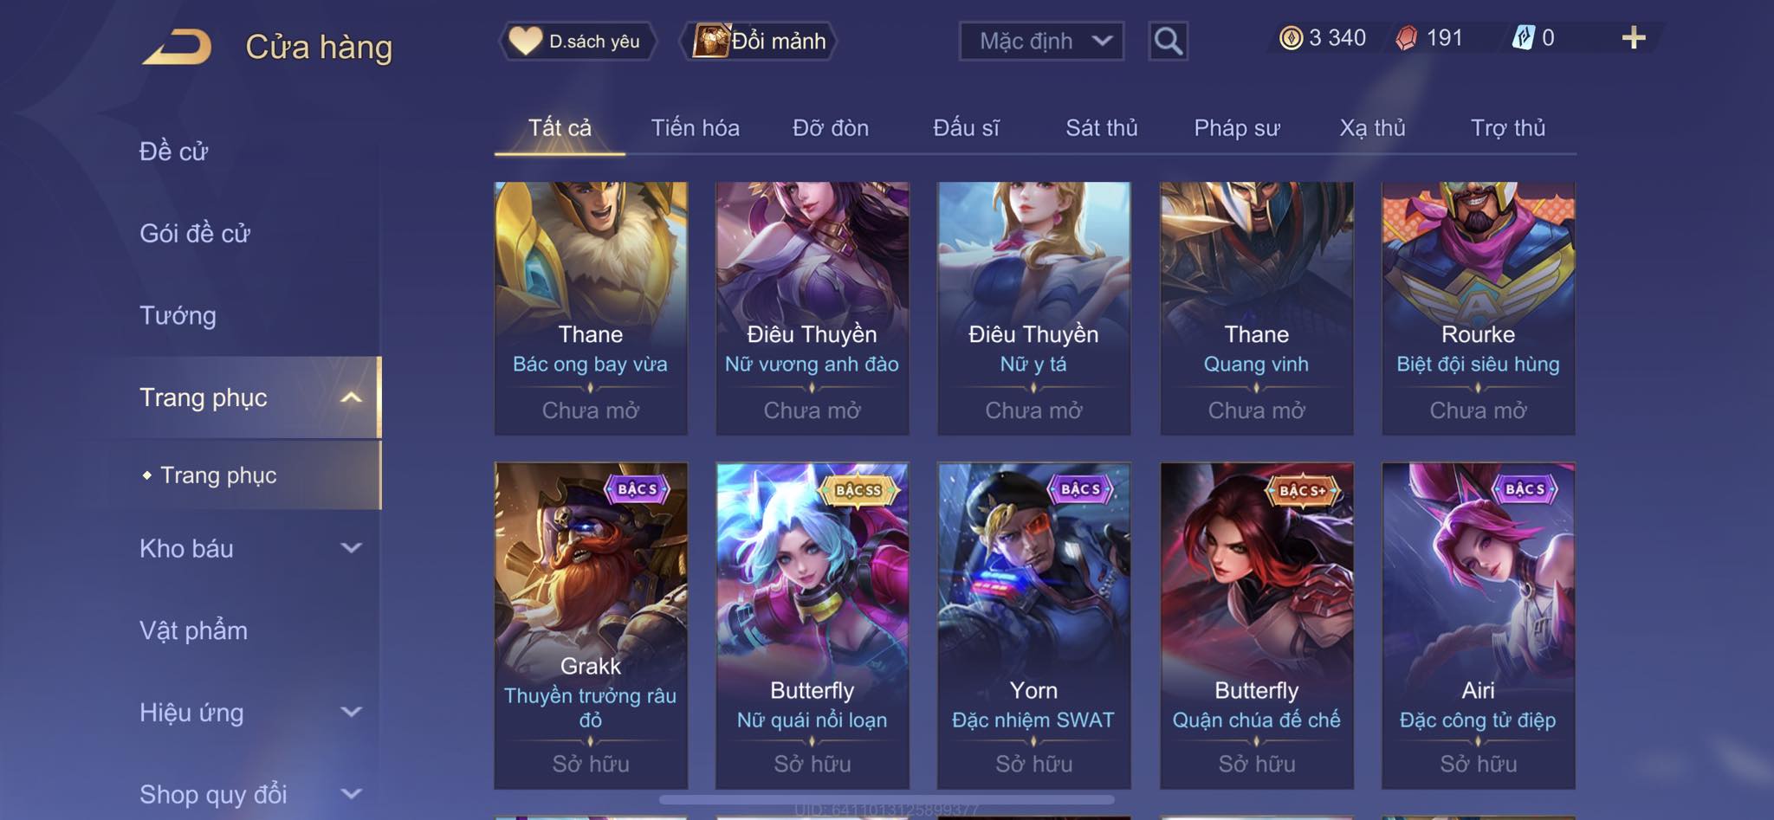Select Butterfly Nữ quái nổi loạn card
This screenshot has width=1774, height=820.
(x=813, y=625)
